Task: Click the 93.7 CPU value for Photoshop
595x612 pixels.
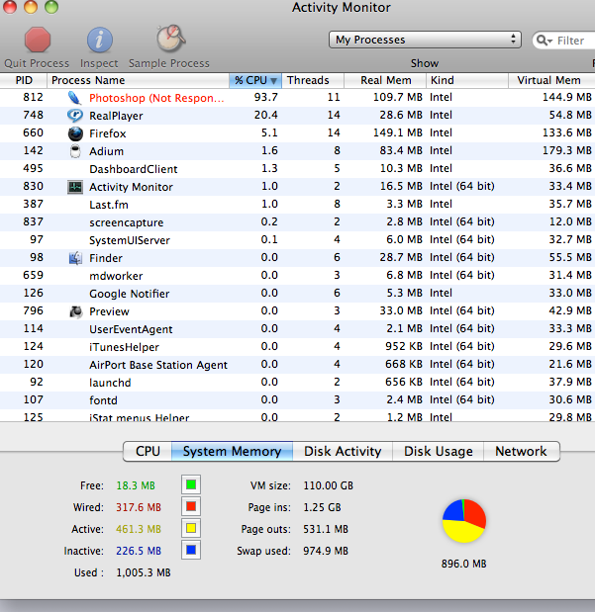Action: [x=266, y=97]
